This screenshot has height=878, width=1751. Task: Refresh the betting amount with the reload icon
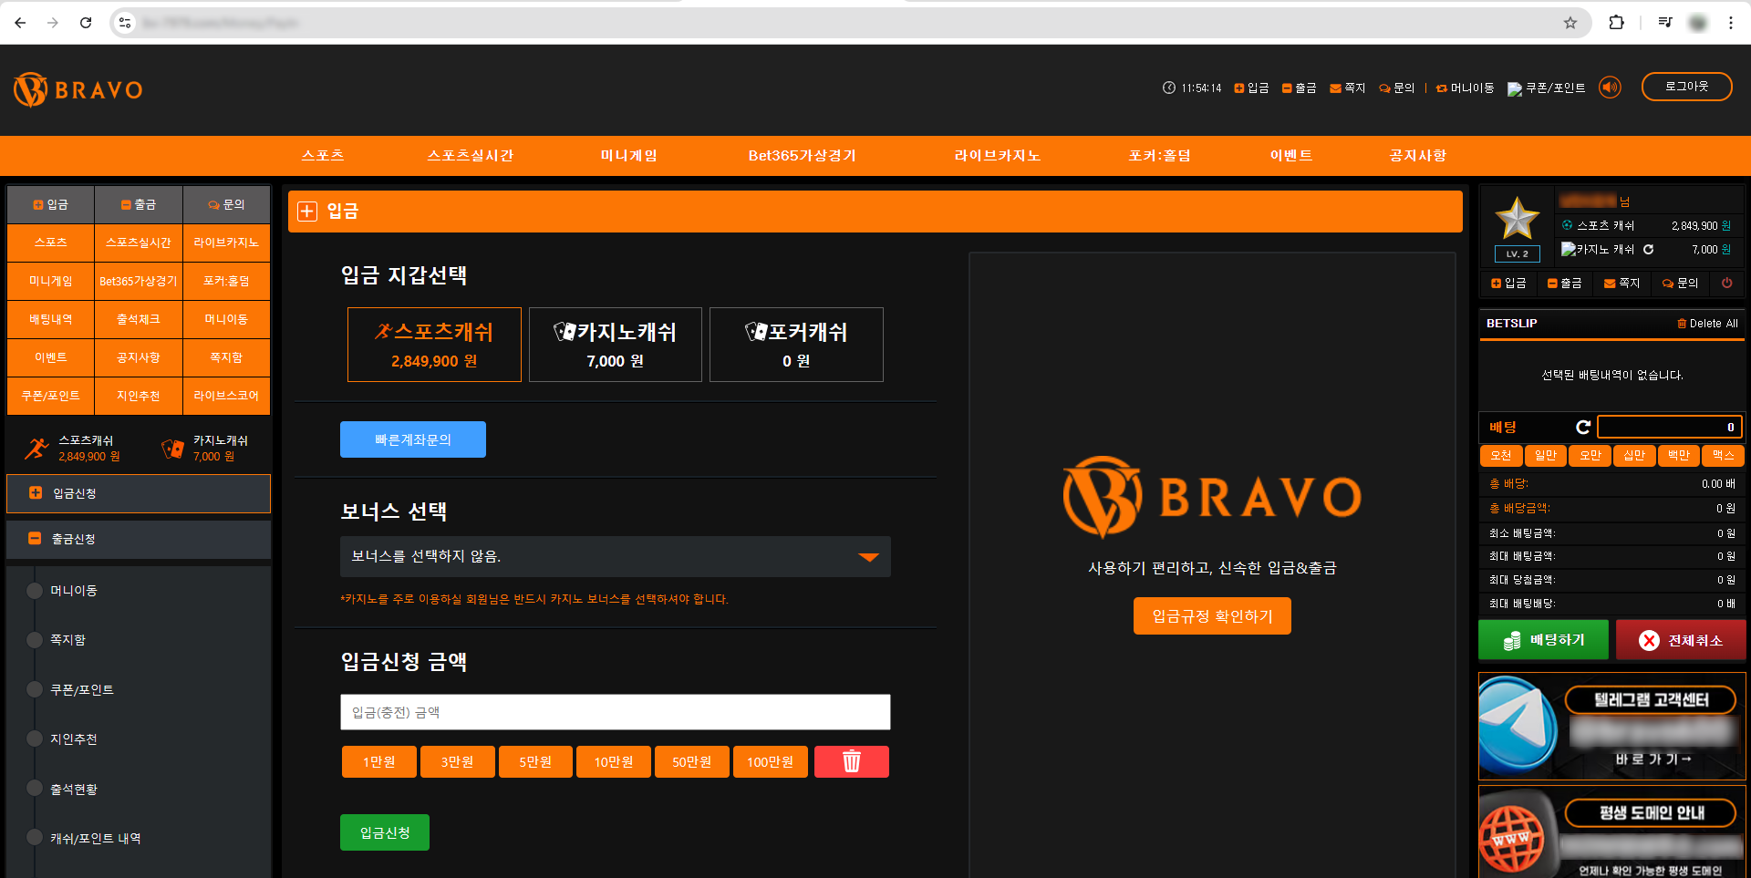click(x=1583, y=427)
